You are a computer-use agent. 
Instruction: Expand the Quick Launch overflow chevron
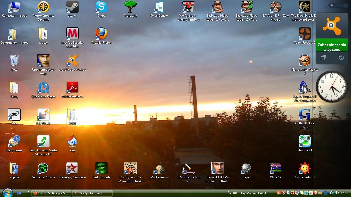tap(28, 192)
